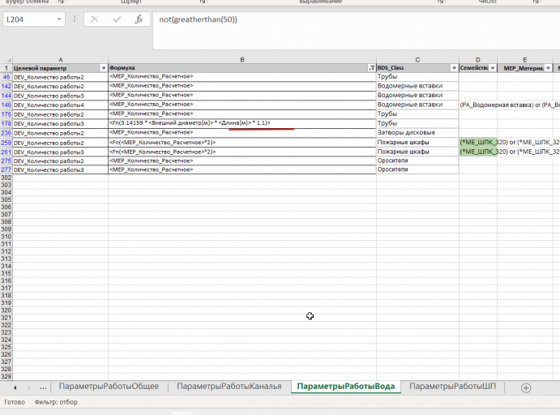
Task: Click Пожарные шкафы cell in row 259
Action: tap(417, 142)
